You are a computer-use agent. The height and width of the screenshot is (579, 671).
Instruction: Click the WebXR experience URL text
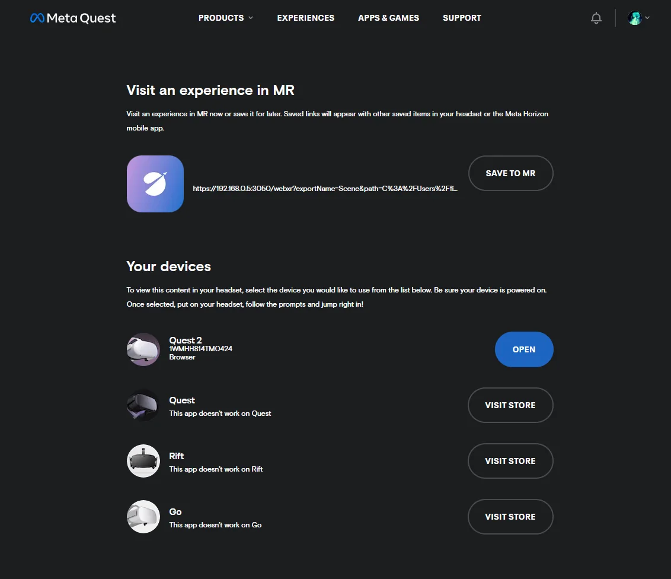coord(325,188)
